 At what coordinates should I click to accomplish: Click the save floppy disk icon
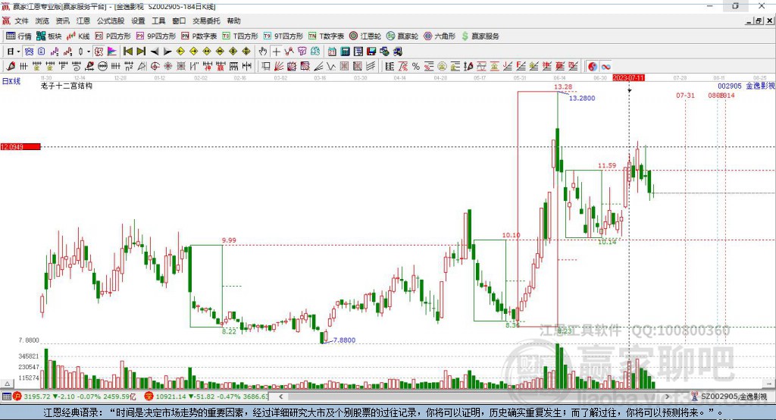coord(371,52)
